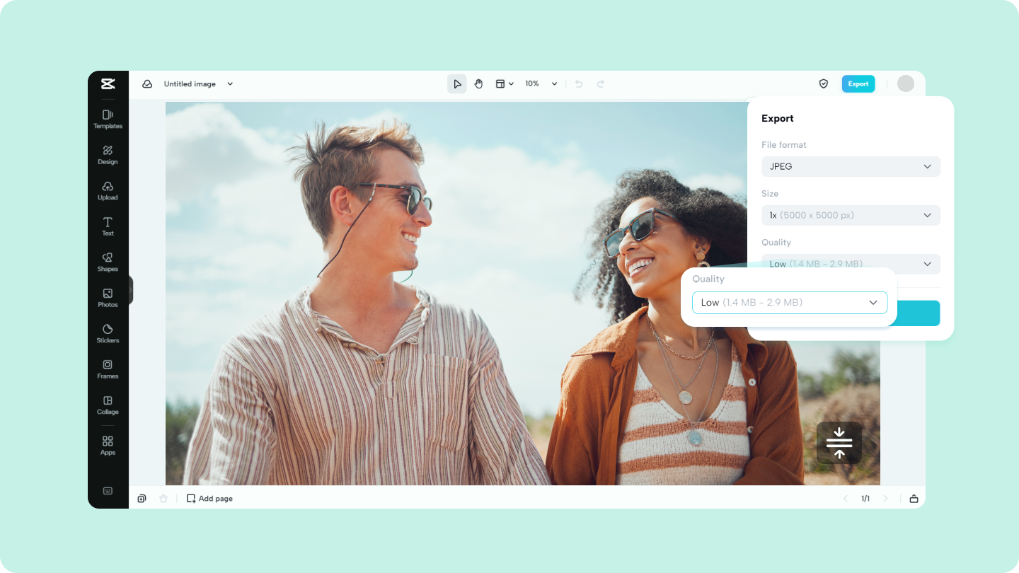Open the Frames panel
The height and width of the screenshot is (573, 1019).
click(108, 369)
